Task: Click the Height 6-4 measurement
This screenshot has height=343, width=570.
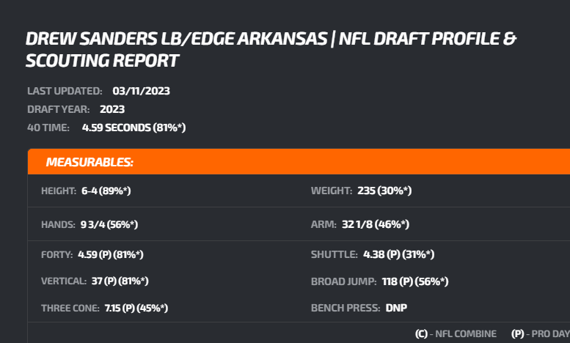Action: click(x=106, y=191)
